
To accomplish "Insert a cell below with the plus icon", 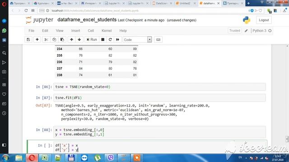I will (x=37, y=40).
